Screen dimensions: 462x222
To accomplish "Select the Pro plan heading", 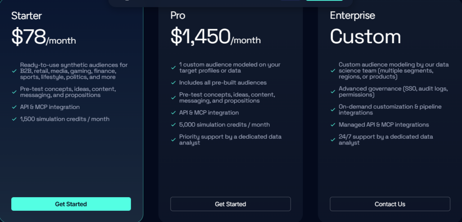I will [x=178, y=16].
